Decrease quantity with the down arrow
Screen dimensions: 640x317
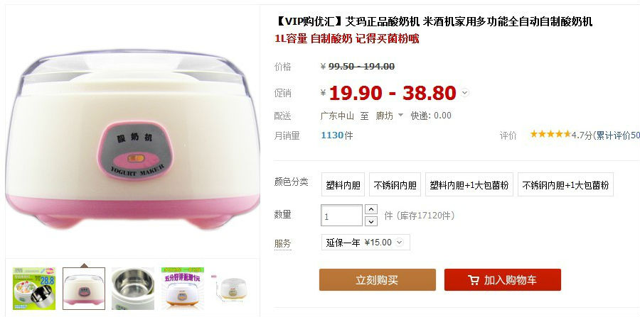pos(370,221)
